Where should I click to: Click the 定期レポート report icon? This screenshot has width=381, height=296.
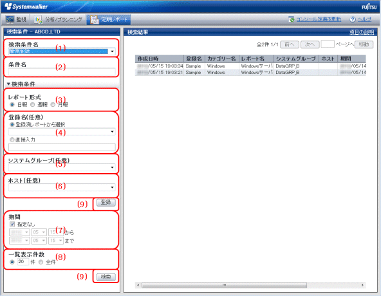[95, 20]
